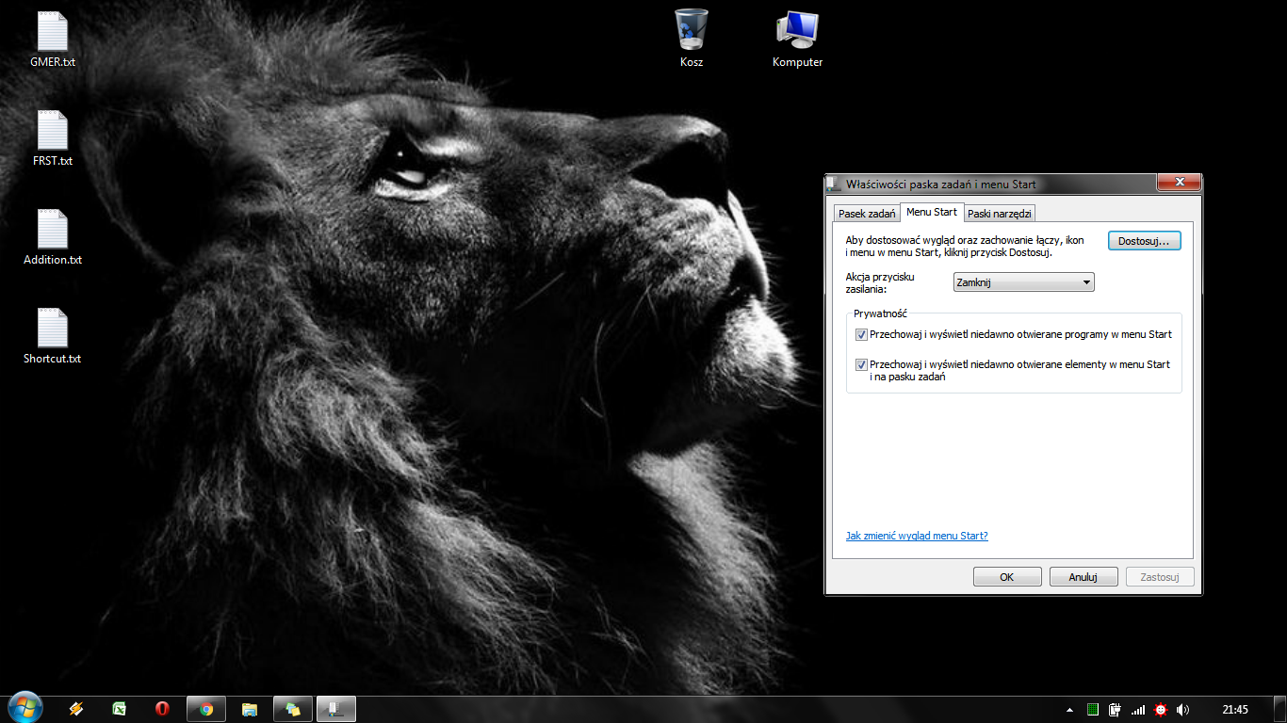The width and height of the screenshot is (1287, 723).
Task: Uncheck recently opened programs checkbox
Action: point(861,334)
